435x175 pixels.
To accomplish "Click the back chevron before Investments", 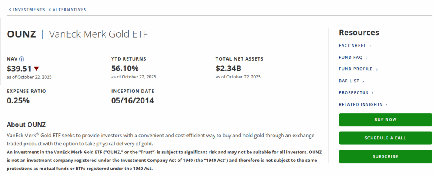I will tap(10, 9).
